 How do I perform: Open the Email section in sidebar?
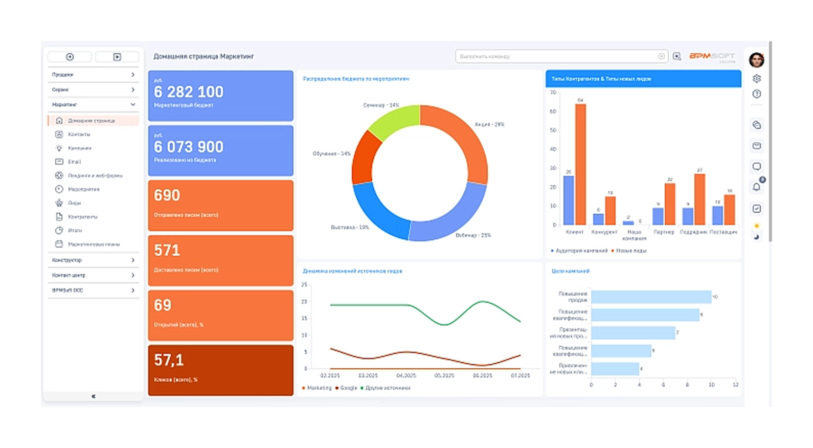75,162
